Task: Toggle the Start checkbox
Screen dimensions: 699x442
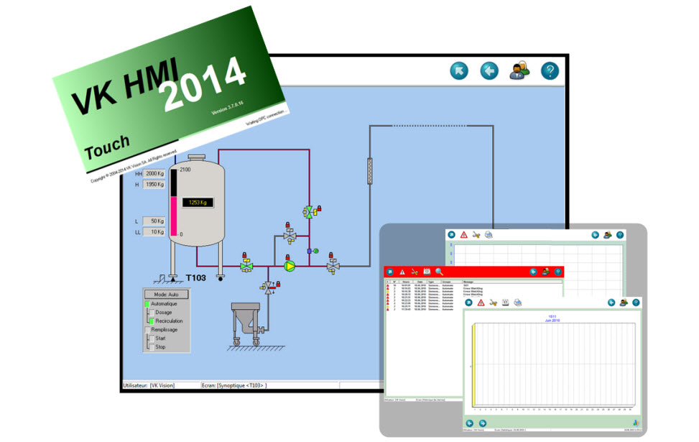Action: (152, 339)
